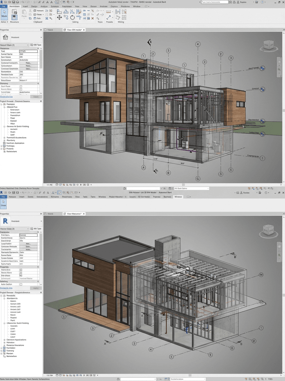Switch to the 'Views' document tab in top window
The height and width of the screenshot is (381, 285).
tap(50, 30)
